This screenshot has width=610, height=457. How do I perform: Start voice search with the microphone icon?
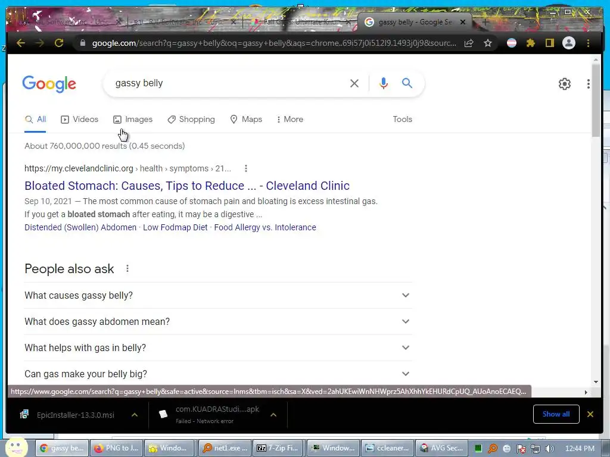point(383,83)
